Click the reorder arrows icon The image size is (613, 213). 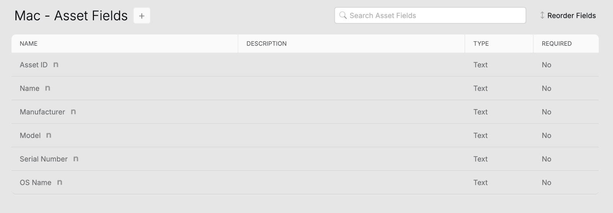click(x=542, y=15)
